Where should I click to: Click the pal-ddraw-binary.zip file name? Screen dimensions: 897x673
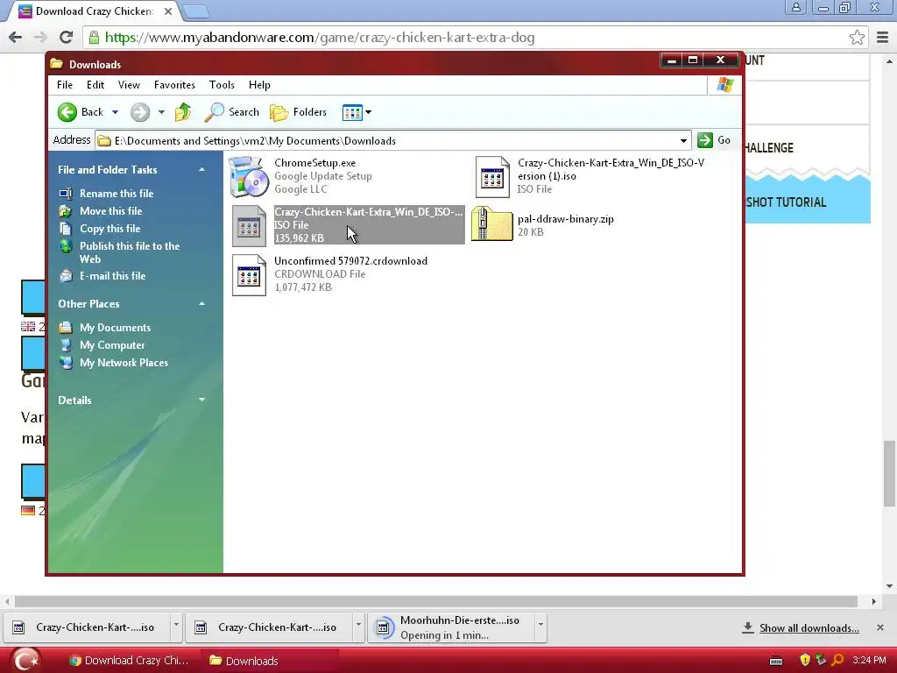click(566, 219)
